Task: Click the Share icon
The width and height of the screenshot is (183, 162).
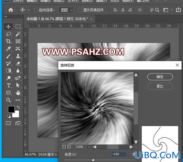Action: tap(178, 10)
